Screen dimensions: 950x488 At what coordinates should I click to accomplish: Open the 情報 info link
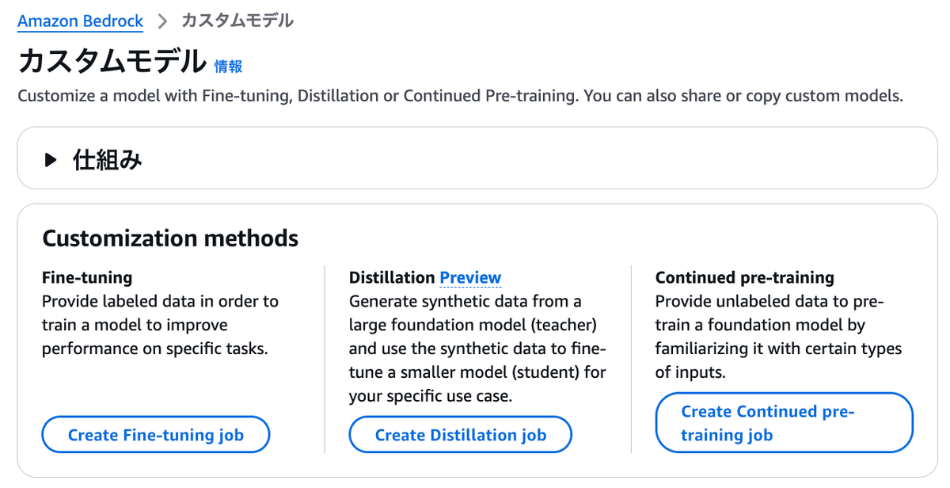(x=228, y=67)
